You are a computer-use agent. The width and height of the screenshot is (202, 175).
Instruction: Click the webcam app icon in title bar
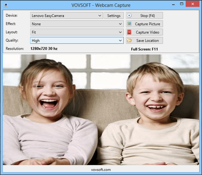6,5
